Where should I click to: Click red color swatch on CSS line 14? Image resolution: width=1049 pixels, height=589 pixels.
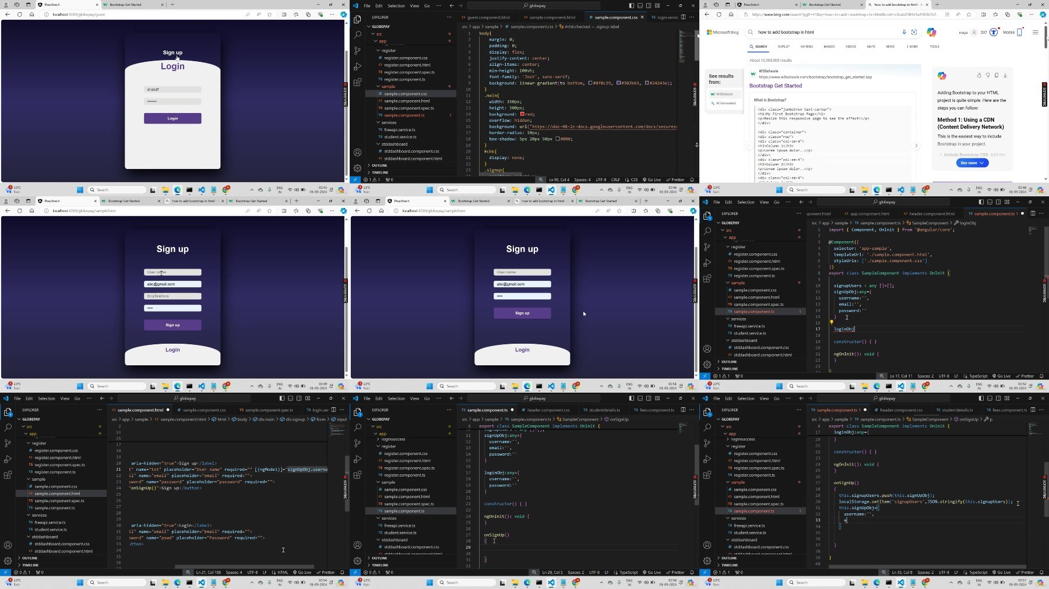(522, 114)
